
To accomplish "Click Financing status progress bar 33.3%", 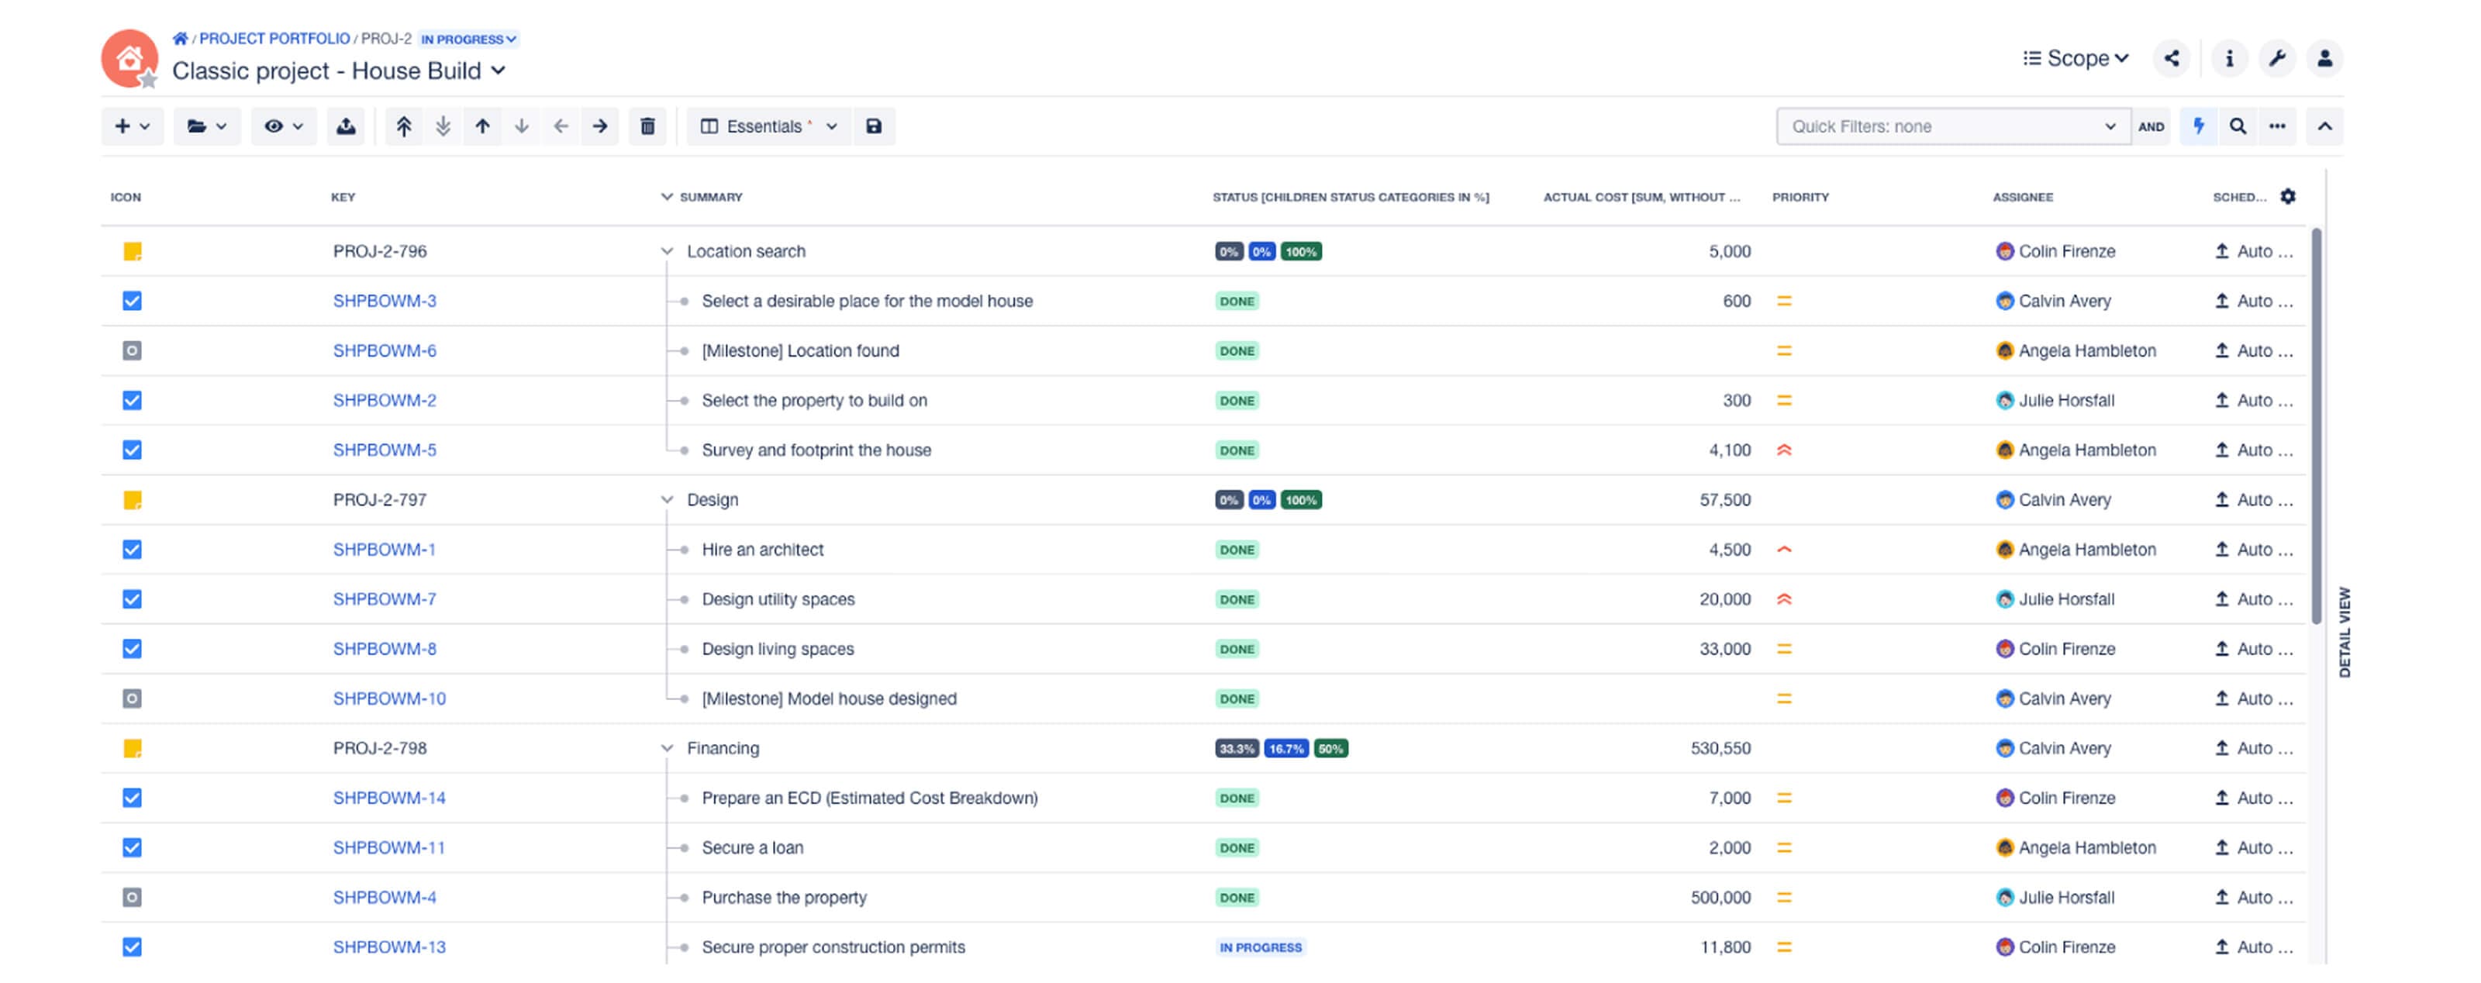I will point(1237,748).
